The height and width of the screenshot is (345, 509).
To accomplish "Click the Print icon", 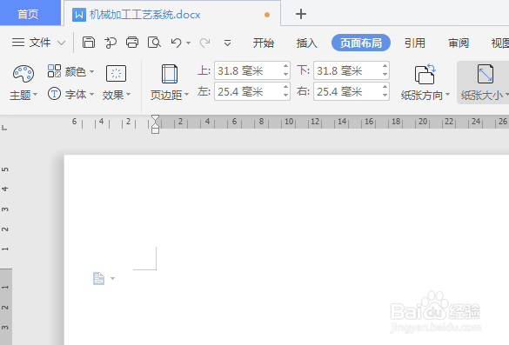I will [132, 43].
